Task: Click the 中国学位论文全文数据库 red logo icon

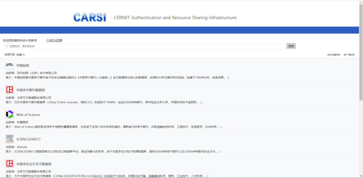Action: coord(10,164)
